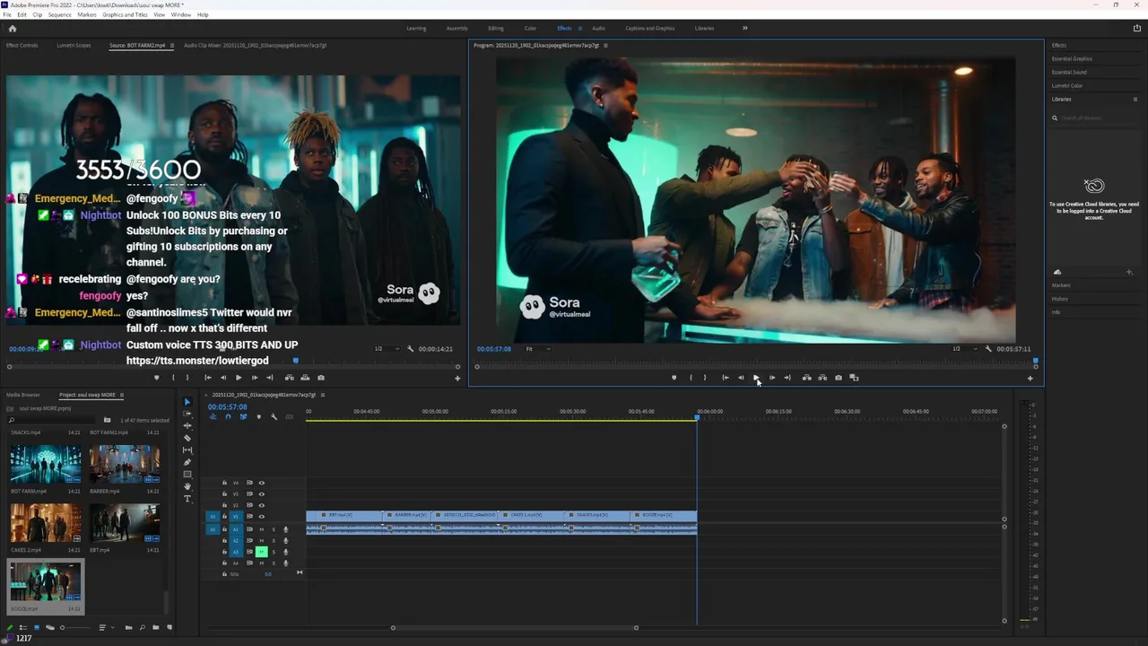Select the Slip tool

187,450
